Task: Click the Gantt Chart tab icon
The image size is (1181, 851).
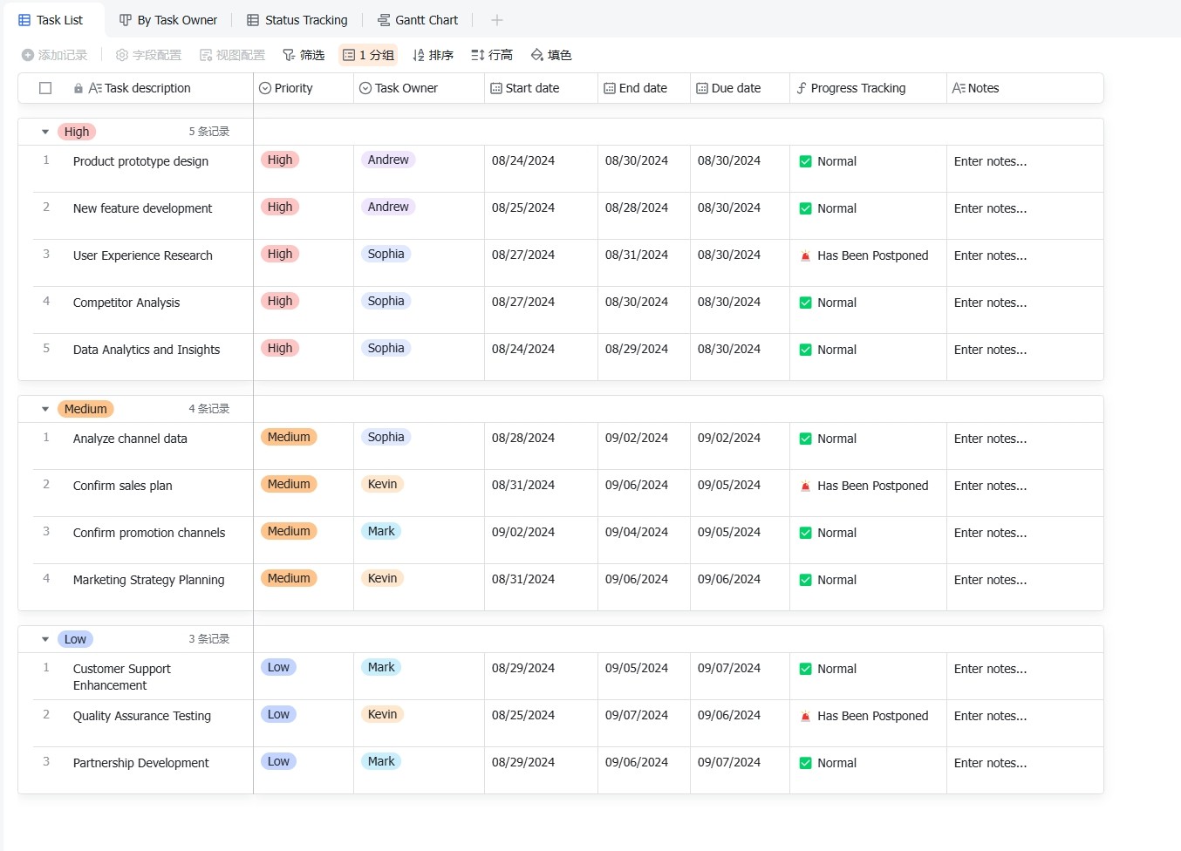Action: pos(384,20)
